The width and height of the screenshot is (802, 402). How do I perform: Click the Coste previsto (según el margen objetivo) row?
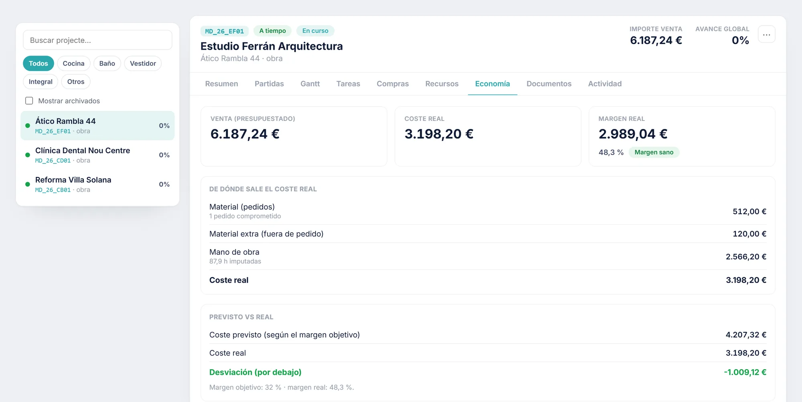(488, 335)
